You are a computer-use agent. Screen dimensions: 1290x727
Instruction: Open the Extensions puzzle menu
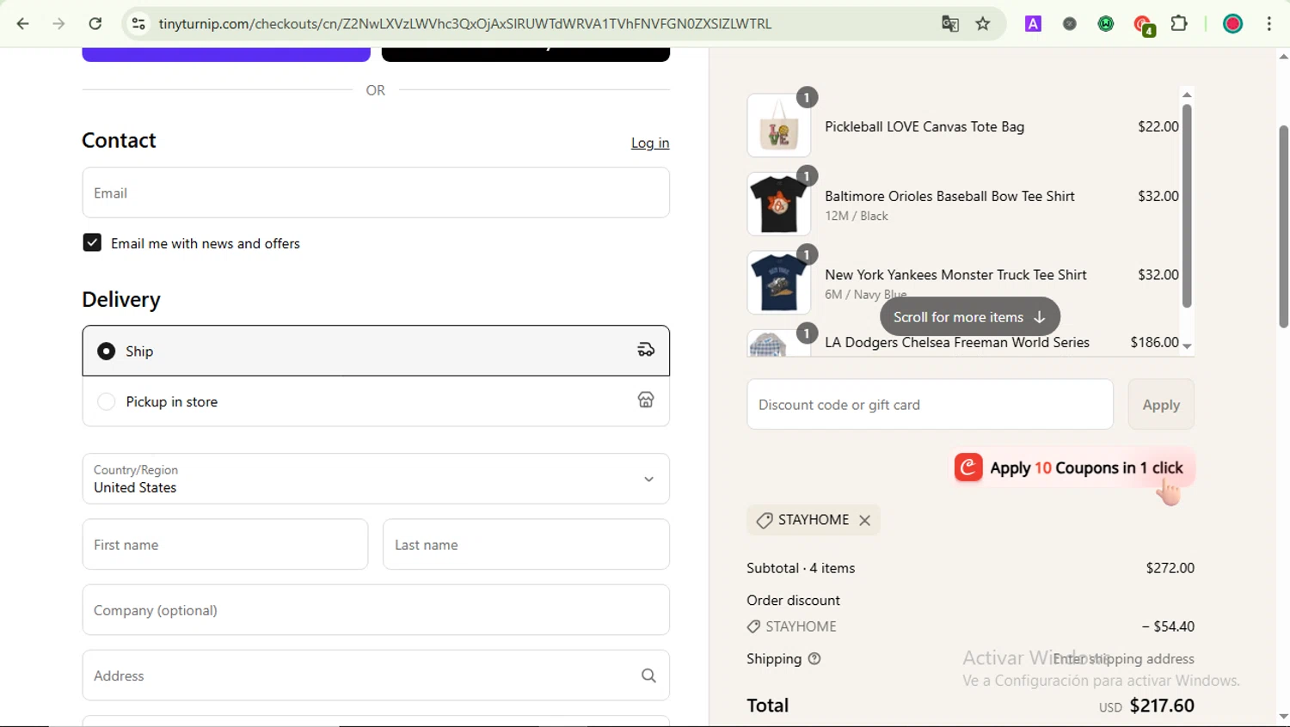[x=1179, y=24]
